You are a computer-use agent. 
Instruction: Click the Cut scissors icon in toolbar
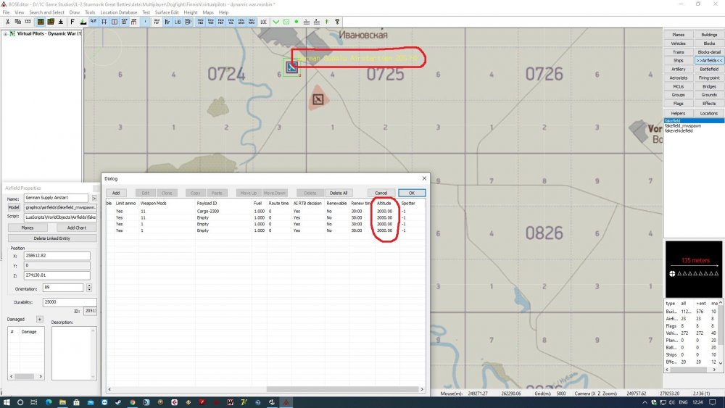click(x=6, y=22)
